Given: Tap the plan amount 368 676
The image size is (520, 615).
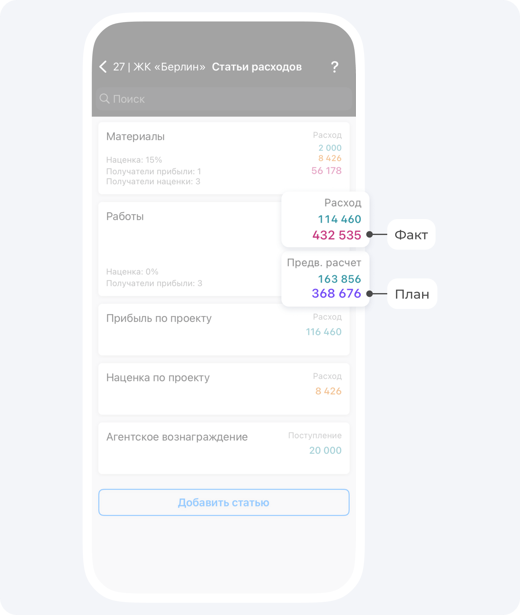Looking at the screenshot, I should 336,293.
